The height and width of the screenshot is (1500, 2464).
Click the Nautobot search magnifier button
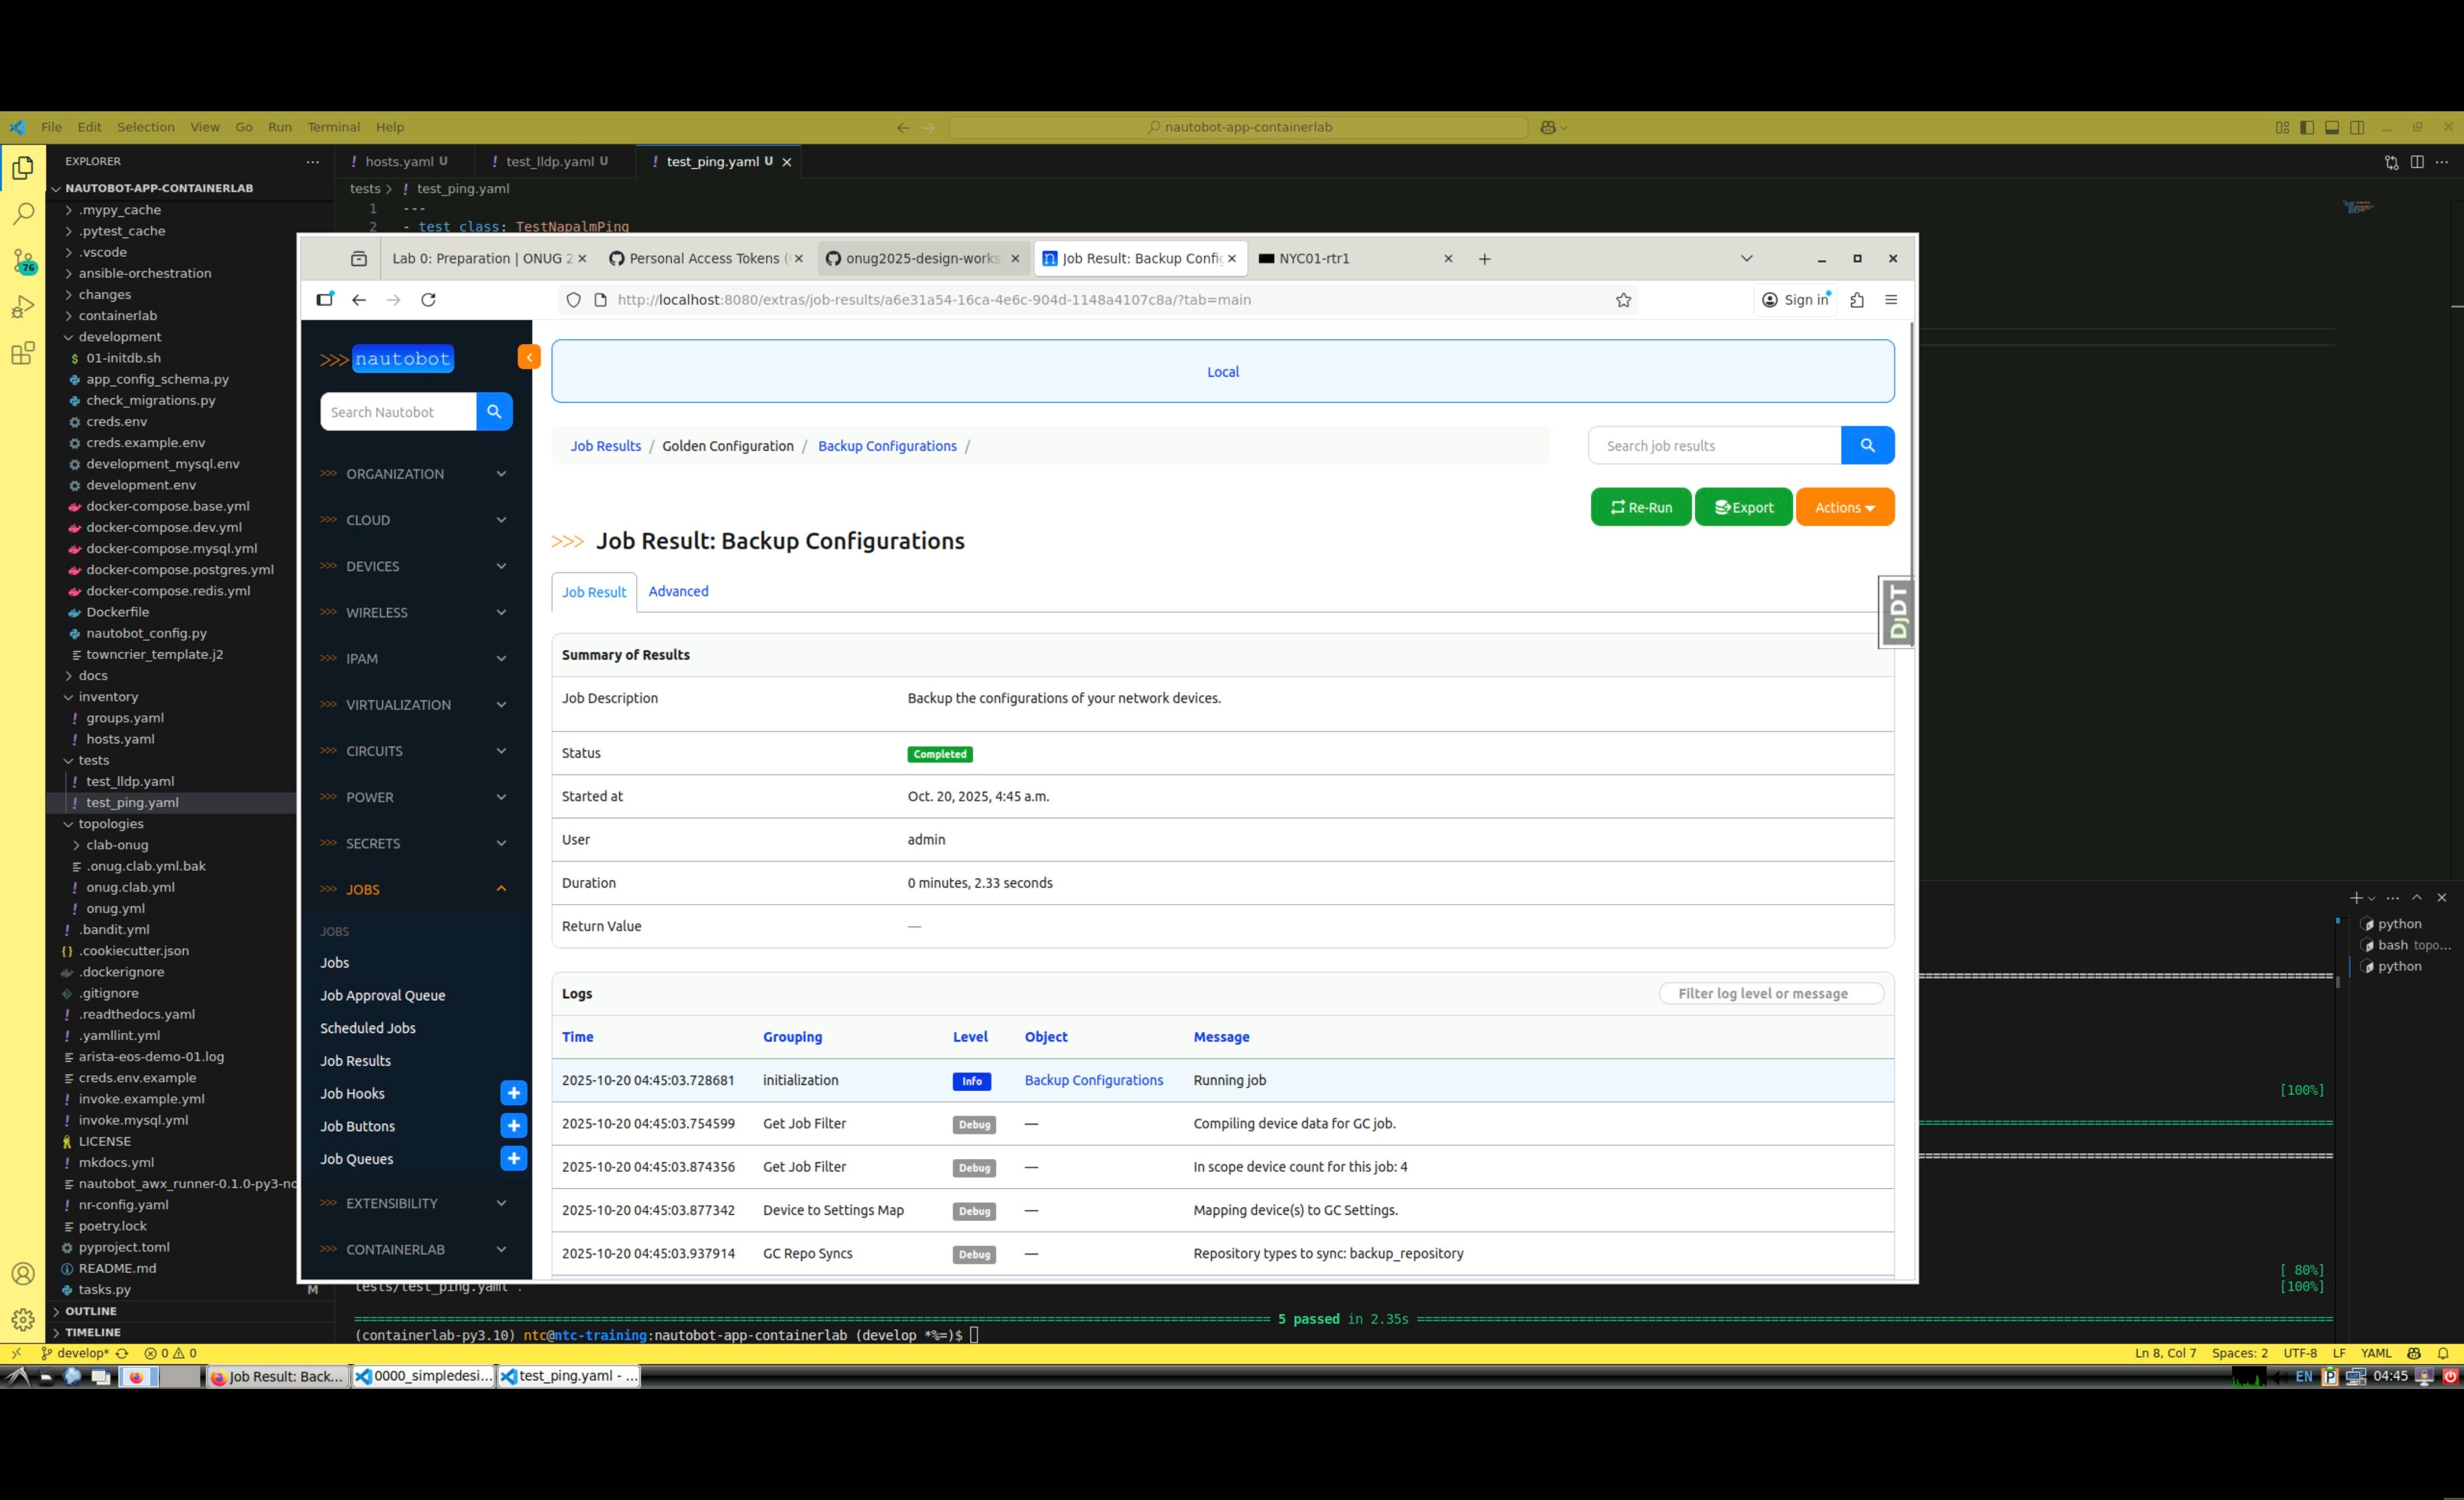pyautogui.click(x=494, y=411)
